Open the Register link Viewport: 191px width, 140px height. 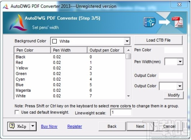(x=75, y=126)
